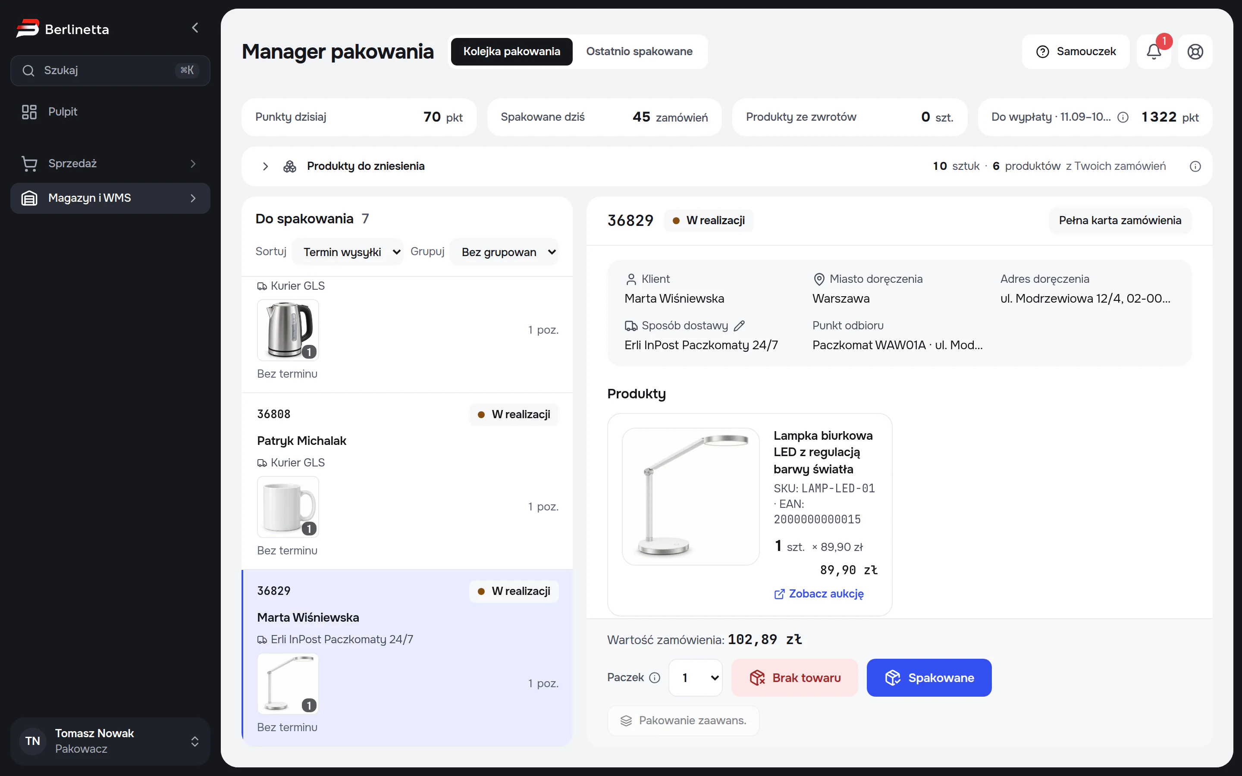Viewport: 1242px width, 776px height.
Task: Click the info icon next to Paczek
Action: click(654, 677)
